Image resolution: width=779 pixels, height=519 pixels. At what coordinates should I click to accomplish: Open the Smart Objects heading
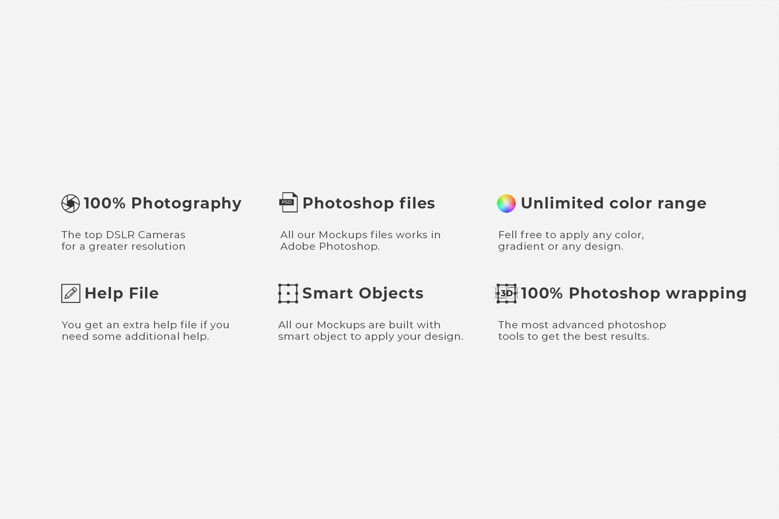point(363,293)
